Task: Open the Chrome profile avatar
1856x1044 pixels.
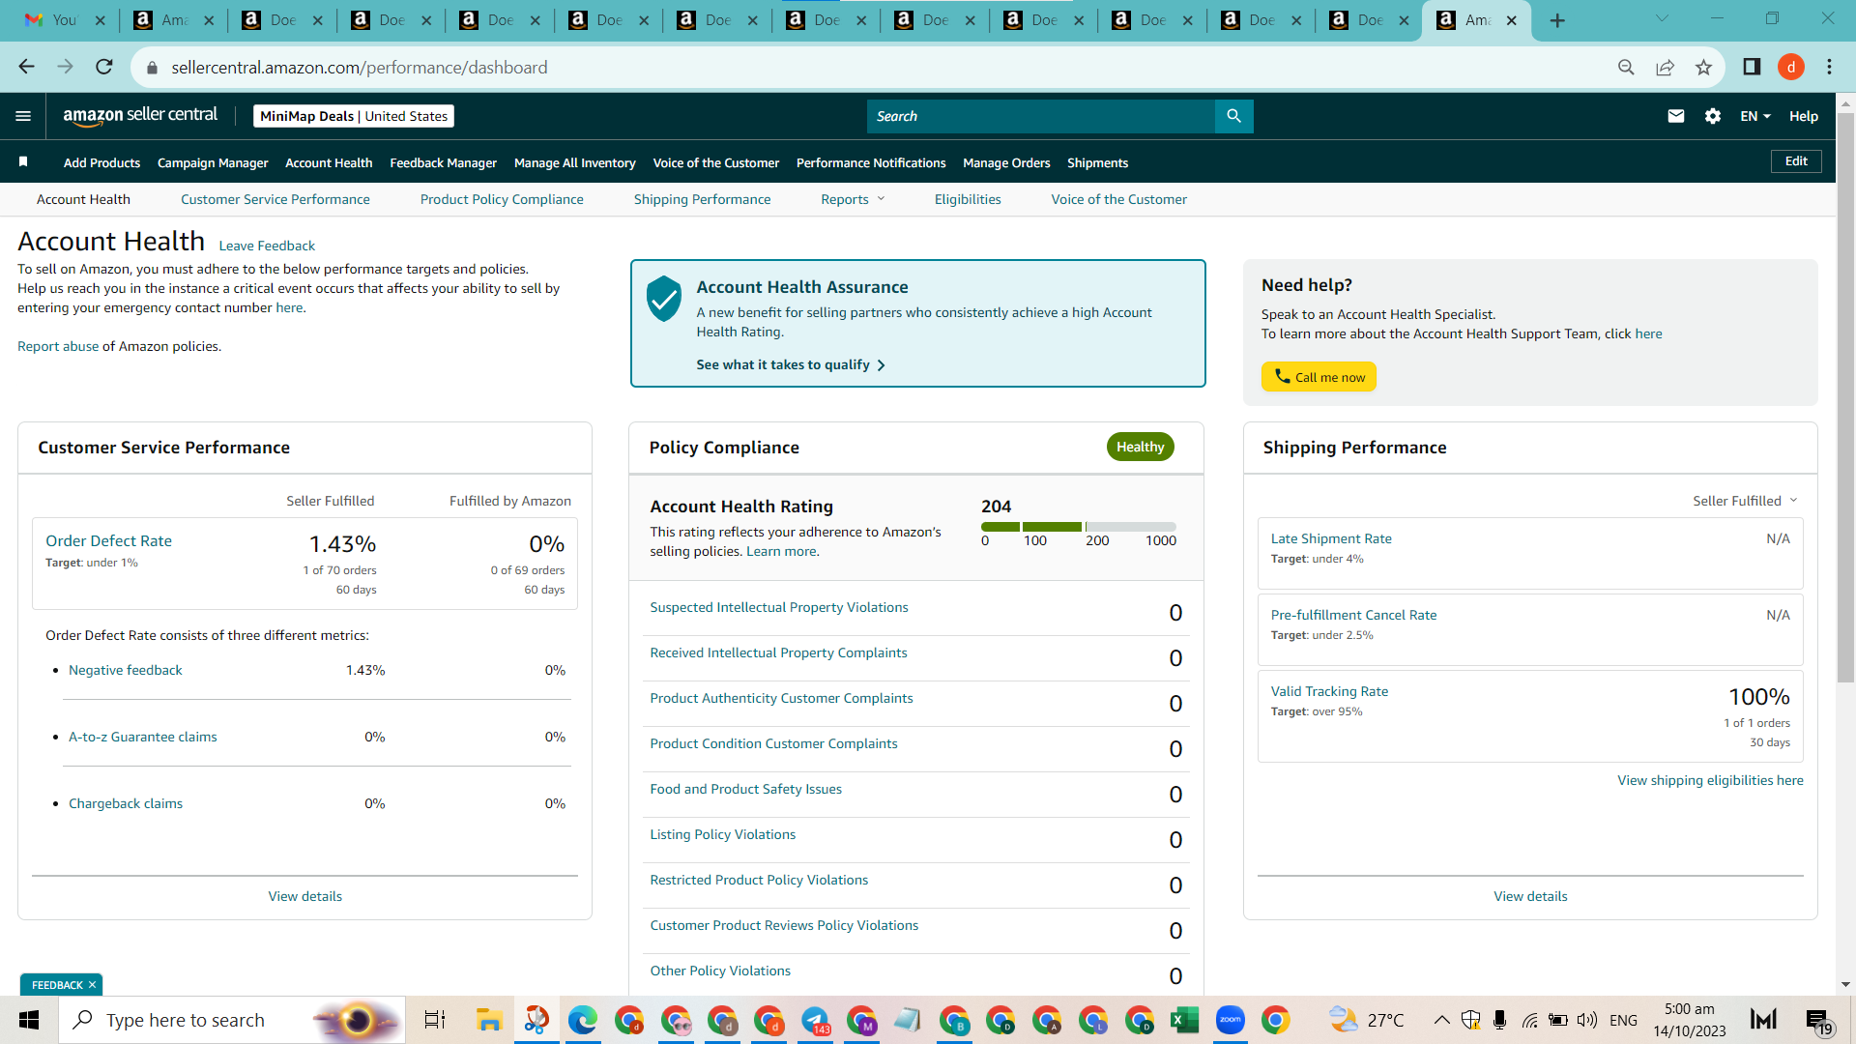Action: (1791, 67)
